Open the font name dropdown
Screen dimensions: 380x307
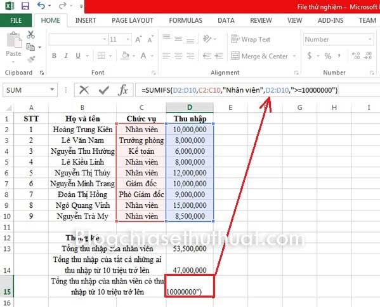pyautogui.click(x=105, y=39)
